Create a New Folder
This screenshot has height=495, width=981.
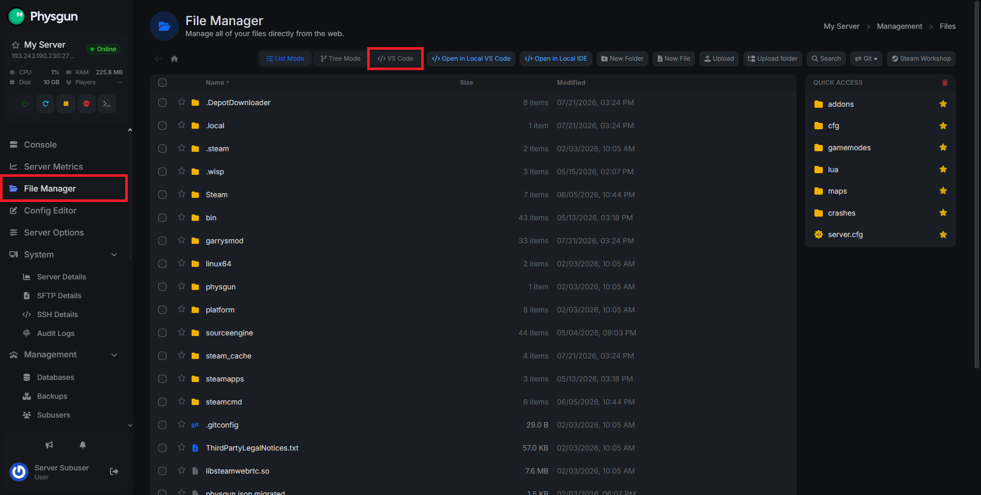[x=622, y=59]
